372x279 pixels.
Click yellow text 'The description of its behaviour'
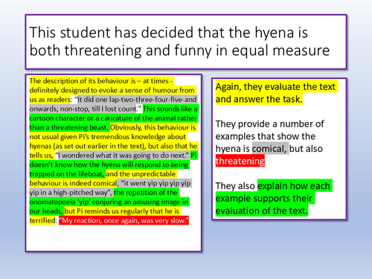coord(83,81)
